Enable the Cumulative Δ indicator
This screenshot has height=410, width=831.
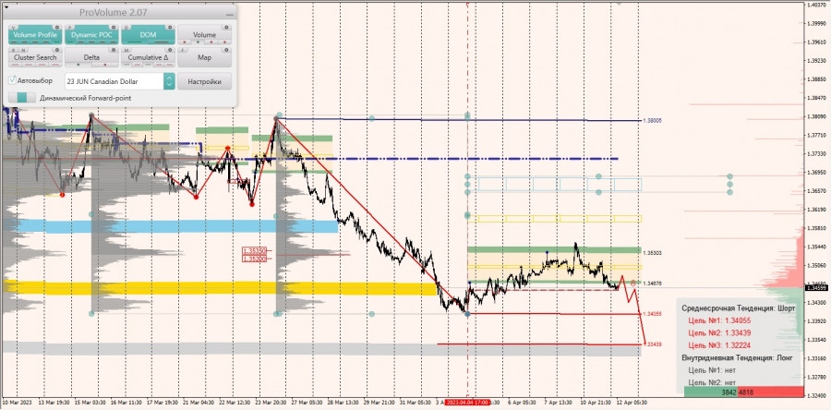tap(149, 57)
